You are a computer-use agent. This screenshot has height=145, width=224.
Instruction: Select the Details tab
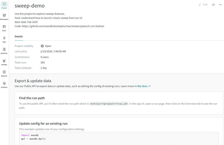tap(19, 37)
